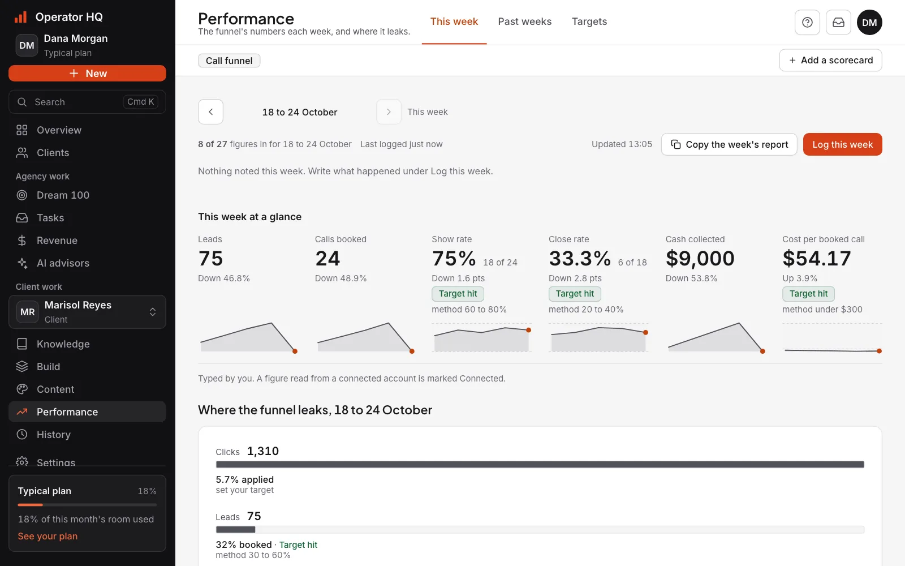Open Tasks in the sidebar
Viewport: 905px width, 566px height.
tap(87, 218)
